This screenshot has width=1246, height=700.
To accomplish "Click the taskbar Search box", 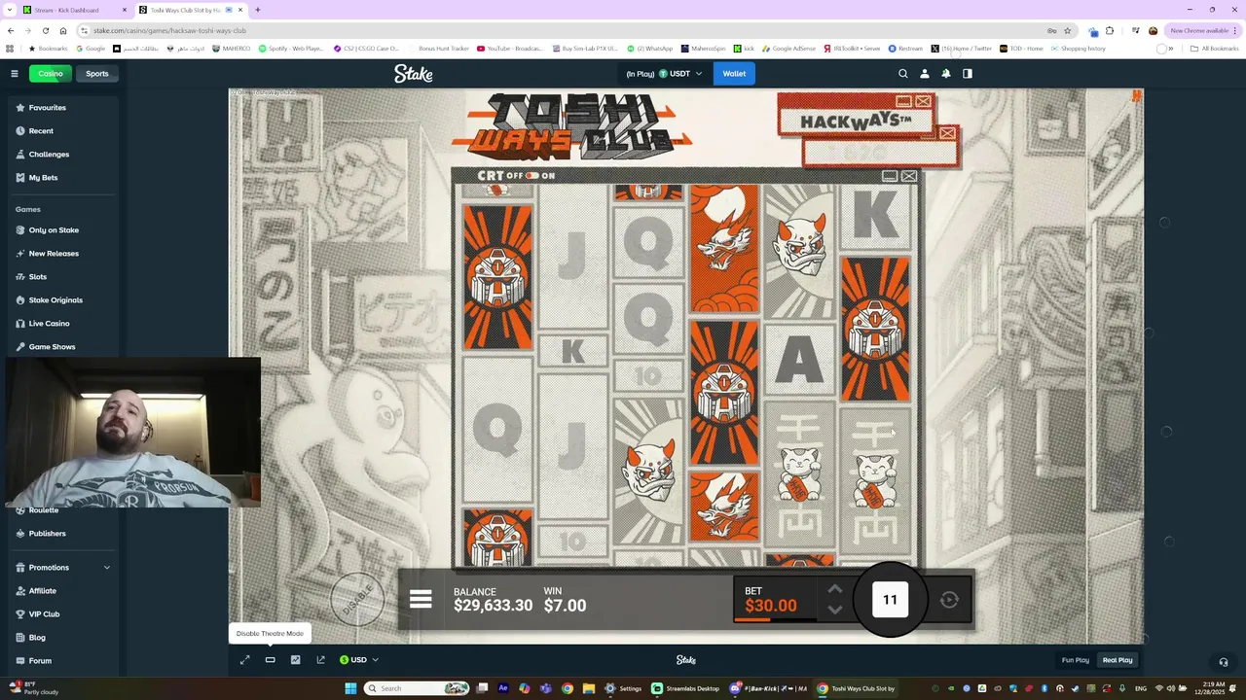I will click(x=417, y=688).
